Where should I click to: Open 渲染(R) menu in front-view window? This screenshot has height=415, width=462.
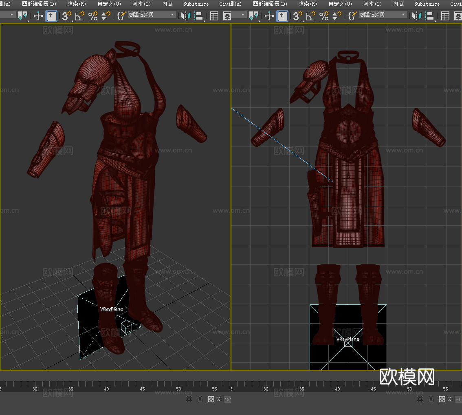308,4
